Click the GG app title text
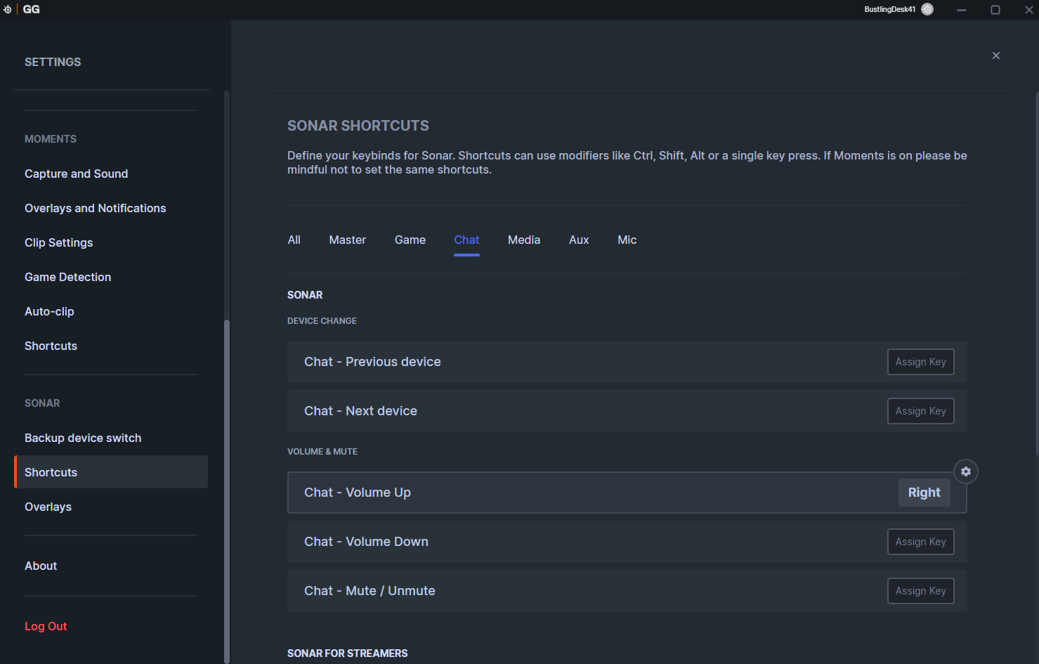Image resolution: width=1039 pixels, height=664 pixels. tap(32, 10)
